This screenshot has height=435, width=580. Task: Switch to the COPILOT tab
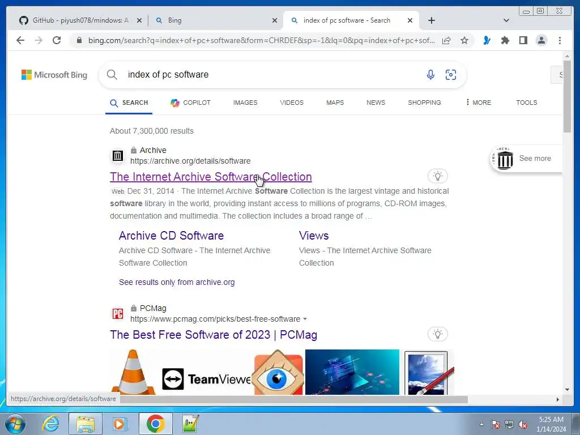tap(190, 103)
